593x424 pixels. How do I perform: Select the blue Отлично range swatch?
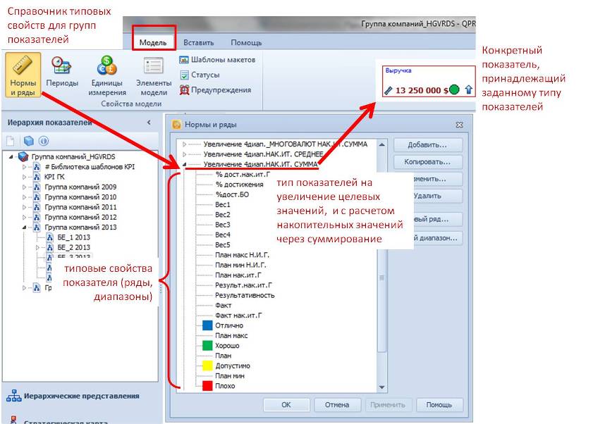coord(207,325)
